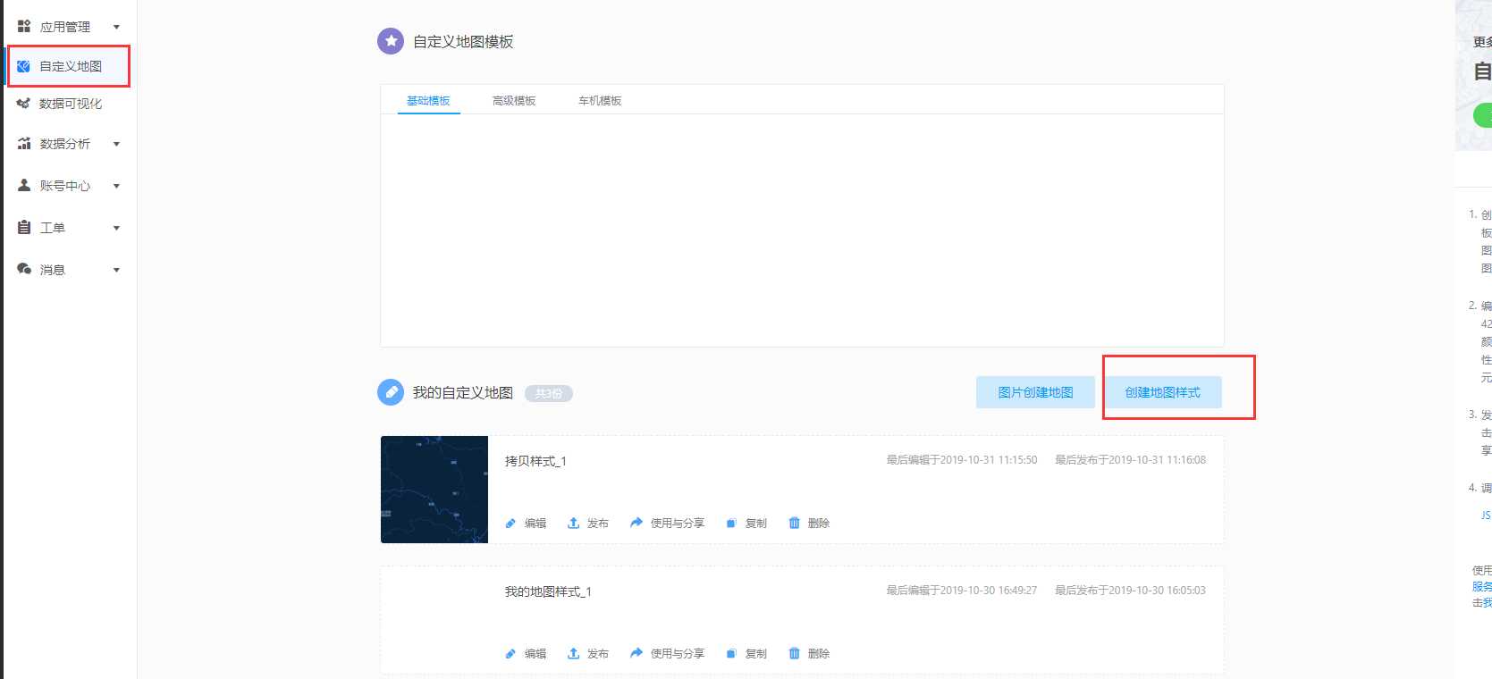Click edit pencil icon for 拷贝样式_1

click(x=510, y=524)
